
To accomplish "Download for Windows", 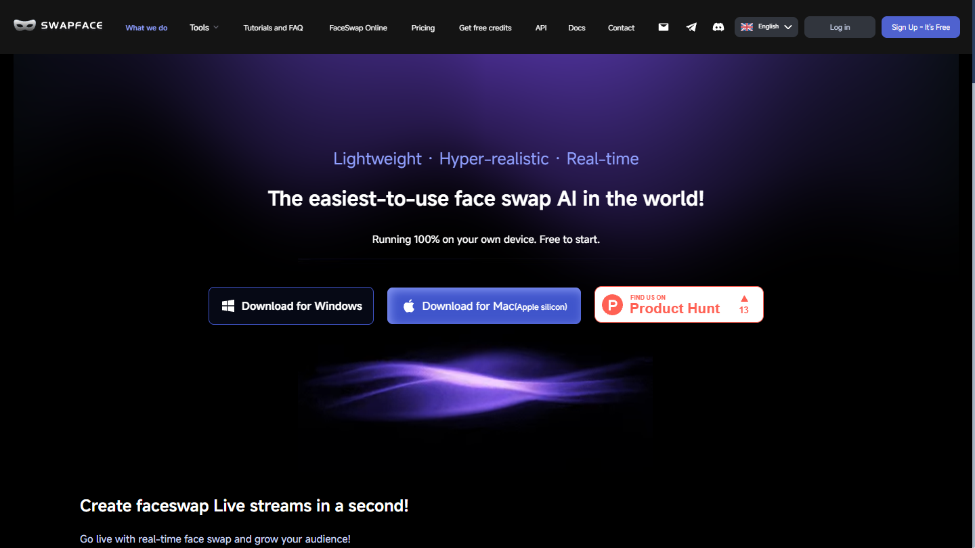I will pyautogui.click(x=291, y=306).
